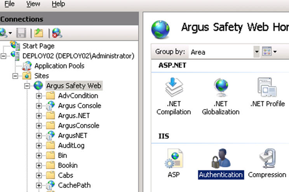This screenshot has height=192, width=289.
Task: Expand the Argus Console node
Action: click(39, 106)
